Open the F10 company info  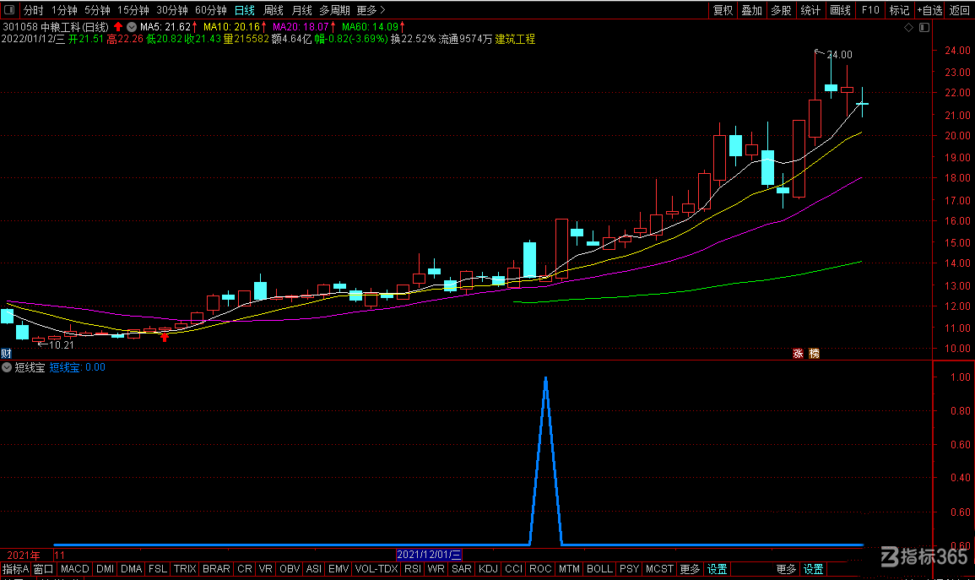tap(870, 10)
